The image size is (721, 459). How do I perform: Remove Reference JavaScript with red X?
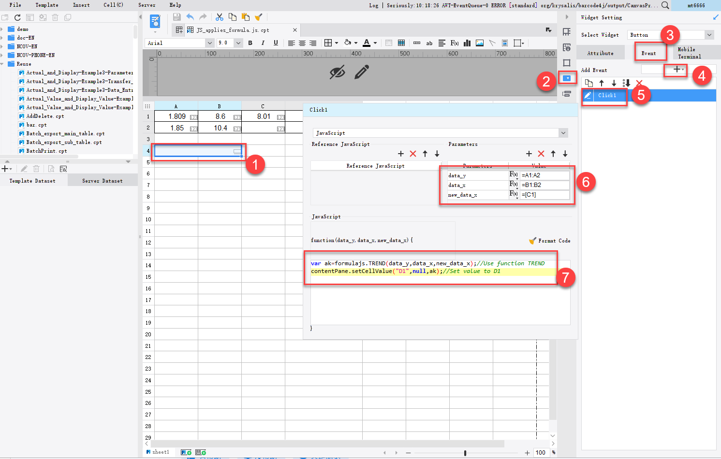413,154
